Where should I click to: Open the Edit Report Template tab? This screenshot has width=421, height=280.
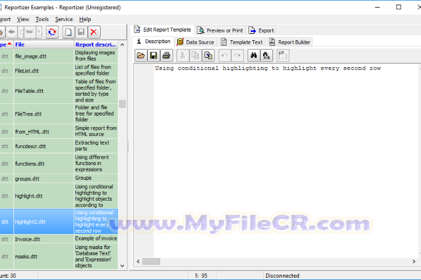(163, 30)
